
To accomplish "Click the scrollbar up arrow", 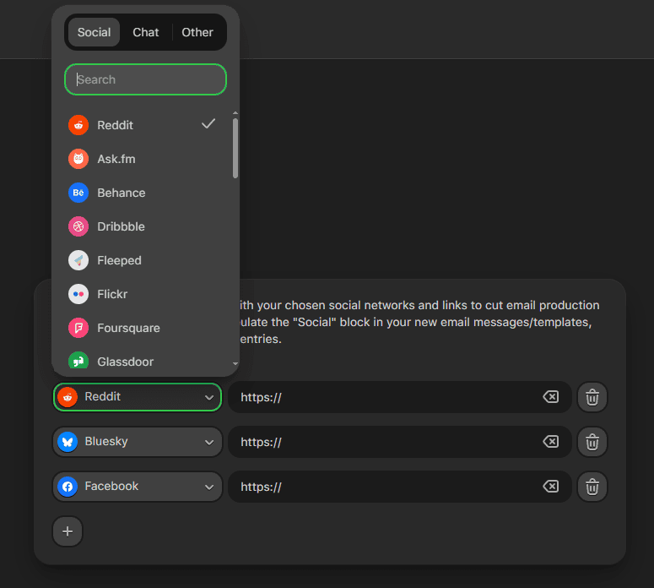I will 235,113.
